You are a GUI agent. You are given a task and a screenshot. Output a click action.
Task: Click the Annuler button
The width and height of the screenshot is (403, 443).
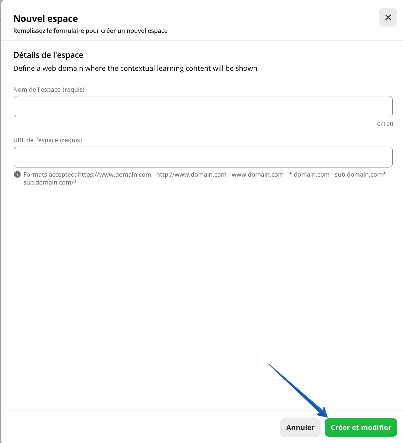(300, 428)
